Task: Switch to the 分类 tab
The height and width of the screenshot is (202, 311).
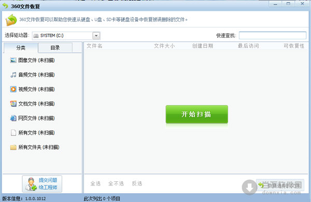Action: pyautogui.click(x=21, y=48)
